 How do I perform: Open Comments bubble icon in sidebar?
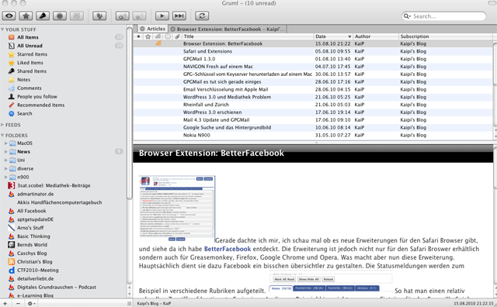(x=12, y=88)
